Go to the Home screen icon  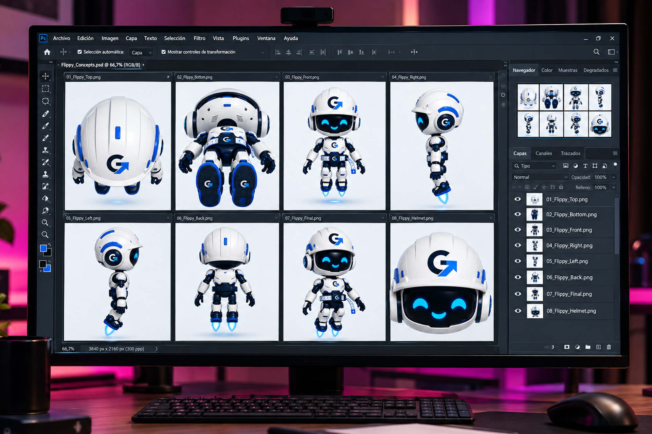pos(47,52)
